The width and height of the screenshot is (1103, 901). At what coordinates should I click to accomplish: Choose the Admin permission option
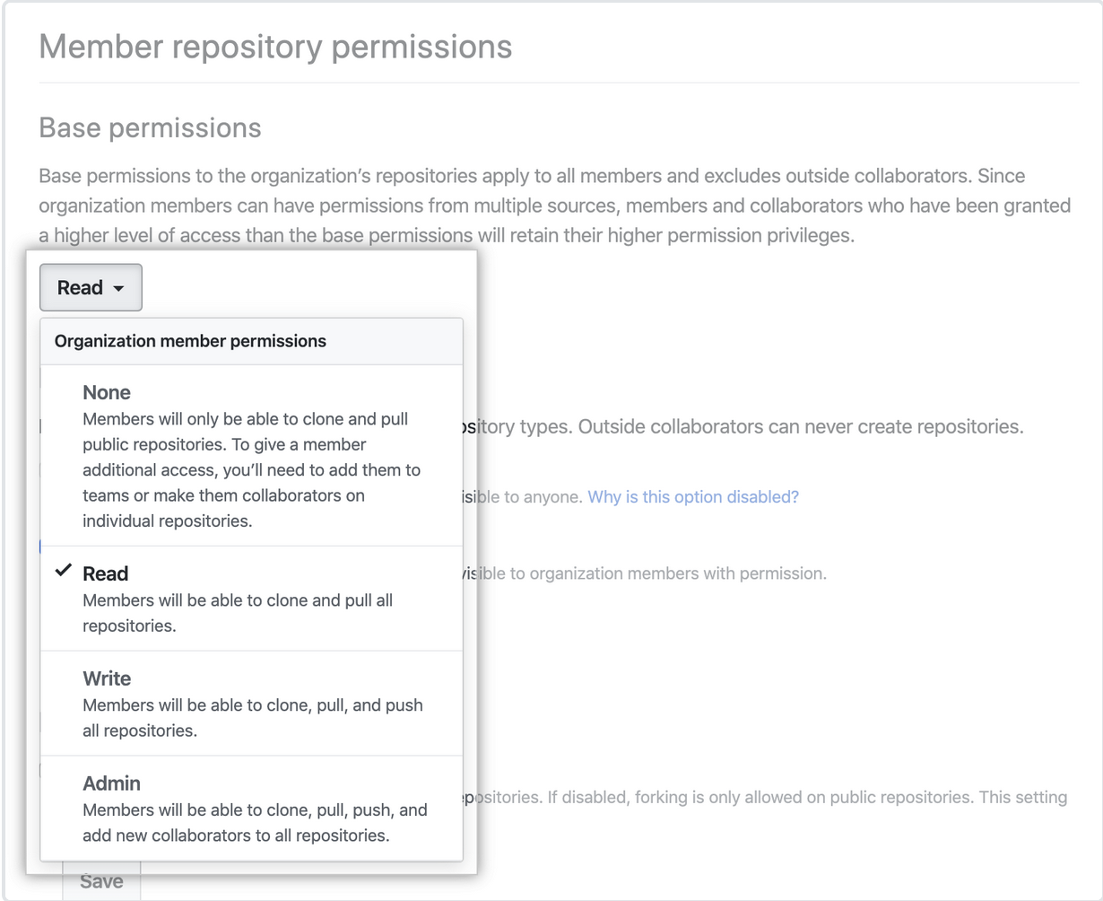tap(251, 809)
